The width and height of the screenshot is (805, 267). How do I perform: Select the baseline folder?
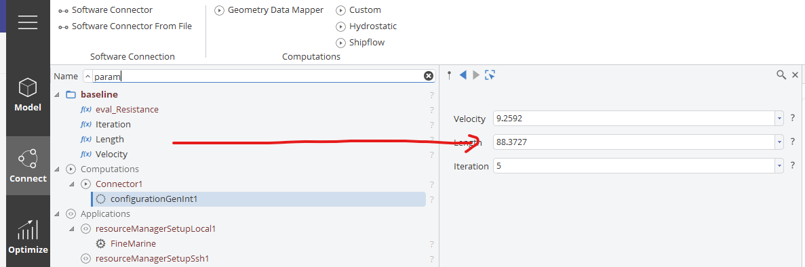[99, 94]
